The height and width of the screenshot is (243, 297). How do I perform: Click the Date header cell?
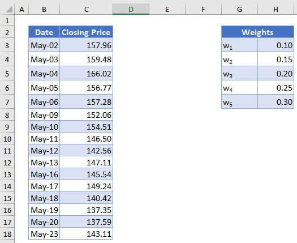coord(44,32)
